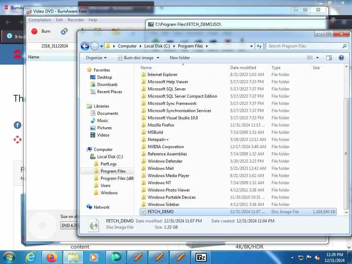Click the Explorer Forward navigation arrow
Viewport: 352px width, 264px height.
click(x=95, y=46)
